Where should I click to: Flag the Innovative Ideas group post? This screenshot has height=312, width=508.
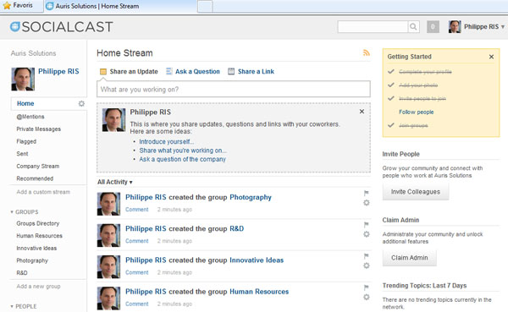(366, 256)
